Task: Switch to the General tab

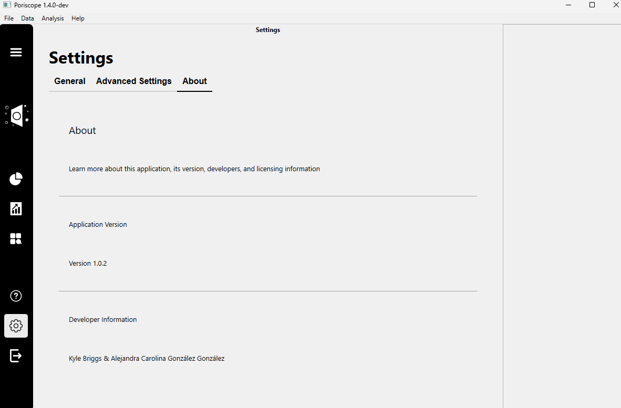Action: tap(70, 81)
